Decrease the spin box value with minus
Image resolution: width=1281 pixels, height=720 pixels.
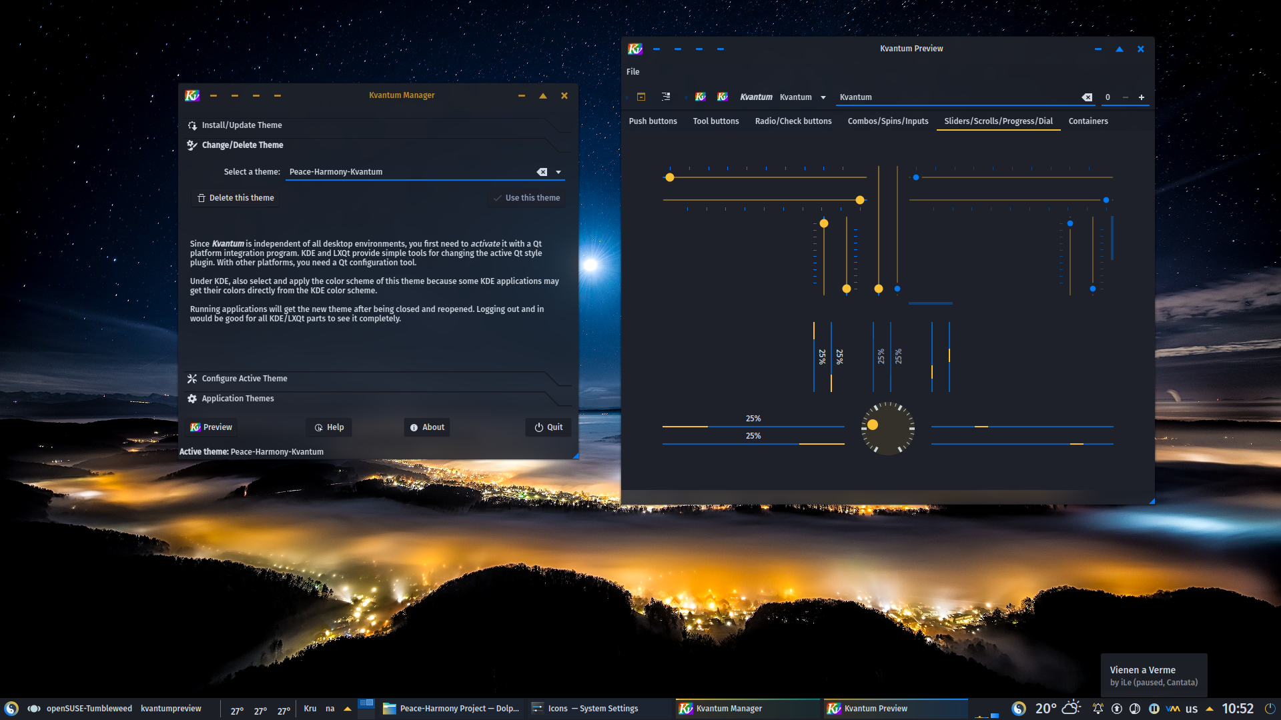pyautogui.click(x=1126, y=97)
